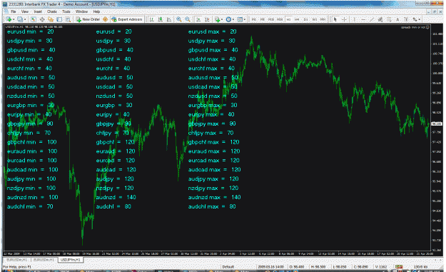Open the Insert menu
The image size is (446, 272).
(x=38, y=11)
